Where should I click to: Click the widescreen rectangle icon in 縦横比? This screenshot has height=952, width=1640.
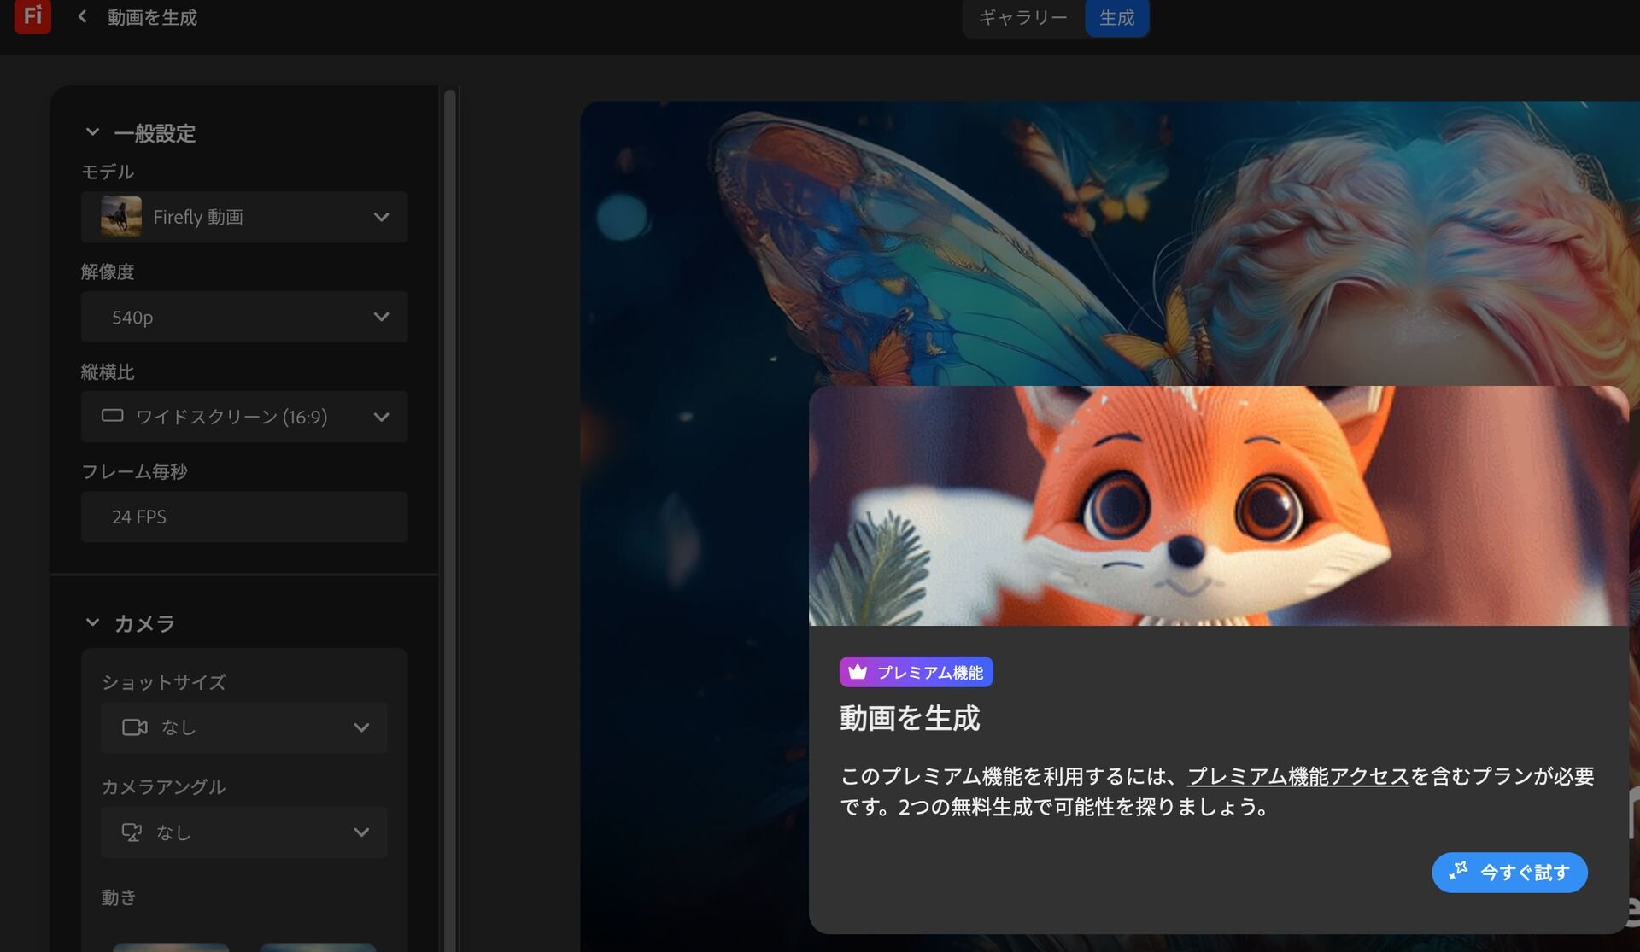coord(113,416)
